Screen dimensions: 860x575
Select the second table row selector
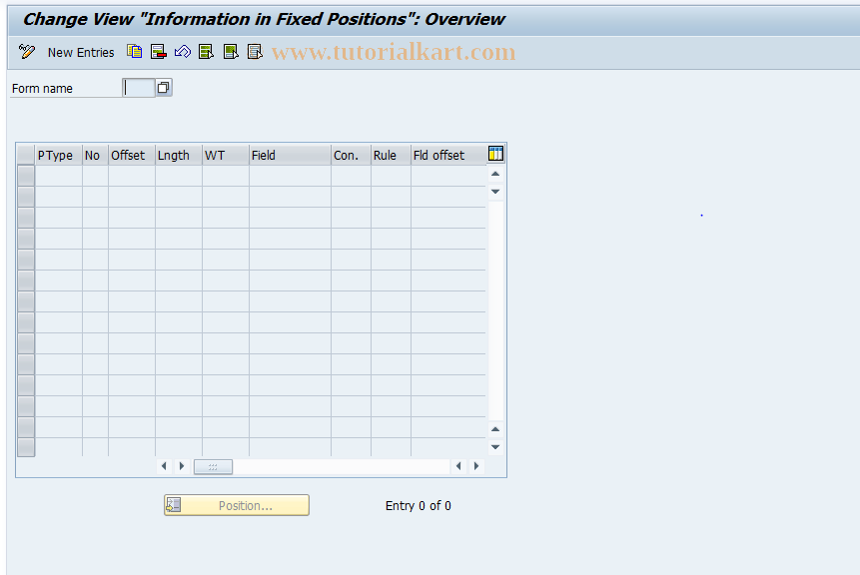(26, 197)
